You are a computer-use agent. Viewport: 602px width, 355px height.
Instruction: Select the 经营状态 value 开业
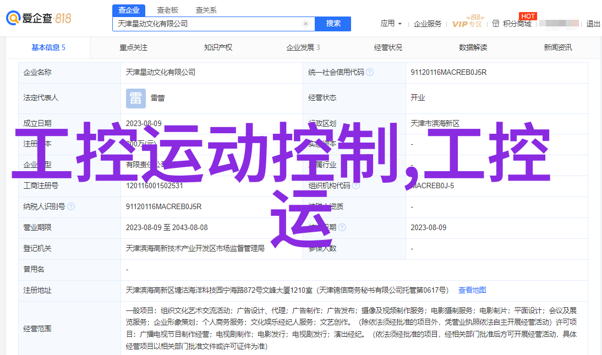point(418,97)
